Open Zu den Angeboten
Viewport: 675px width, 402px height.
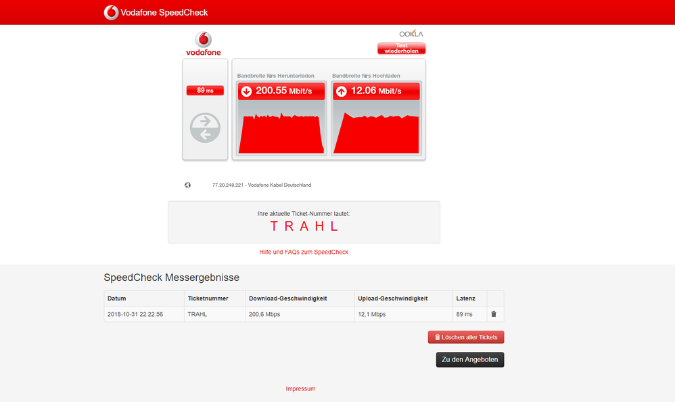(x=470, y=360)
